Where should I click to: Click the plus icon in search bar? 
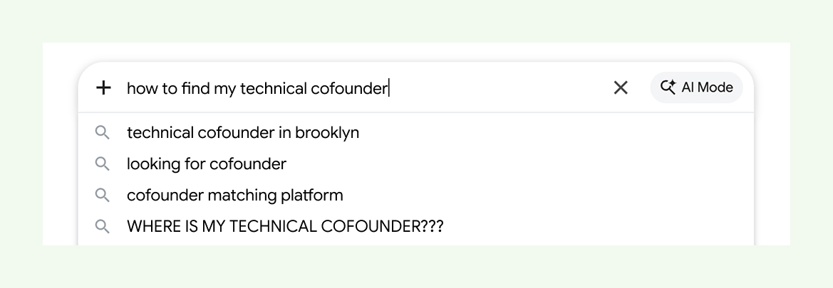coord(103,87)
